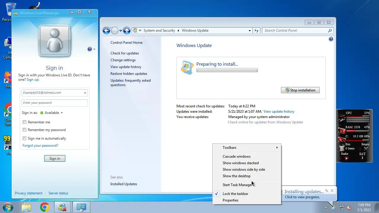Enable Sign me in automatically
The height and width of the screenshot is (213, 379).
click(x=25, y=138)
